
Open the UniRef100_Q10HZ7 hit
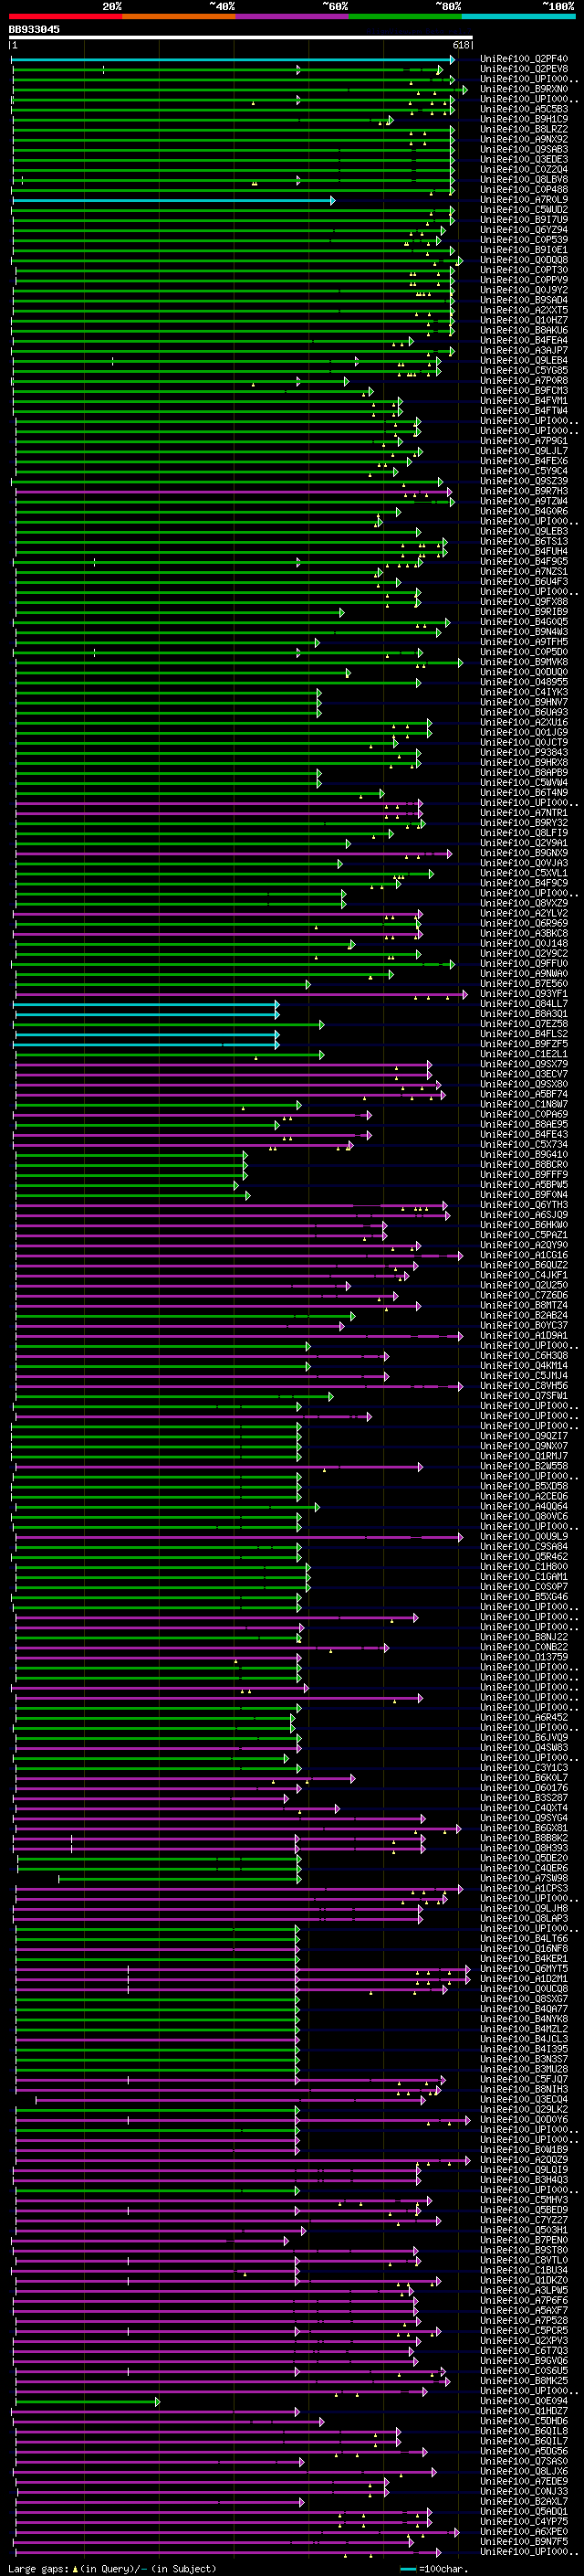(x=524, y=320)
